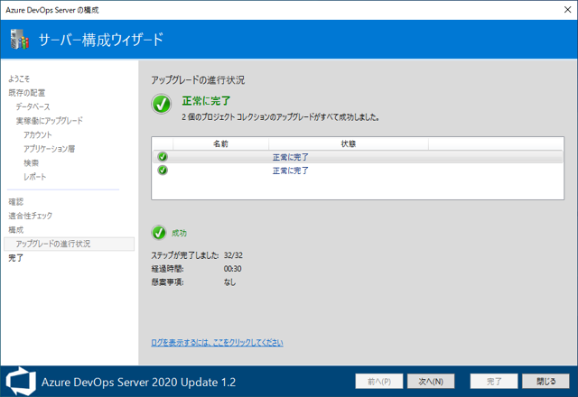Click the Azure DevOps logo in footer
The image size is (578, 397).
(x=21, y=382)
